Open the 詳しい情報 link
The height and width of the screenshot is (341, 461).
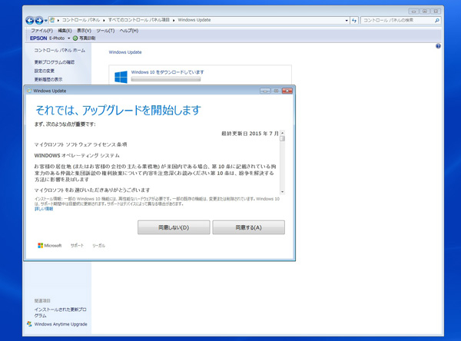pyautogui.click(x=44, y=209)
